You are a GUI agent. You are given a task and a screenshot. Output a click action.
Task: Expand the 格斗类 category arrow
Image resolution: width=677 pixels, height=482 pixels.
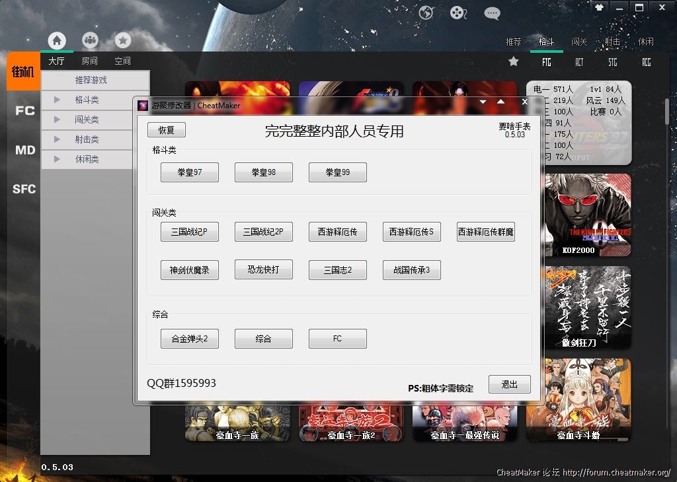tap(57, 100)
